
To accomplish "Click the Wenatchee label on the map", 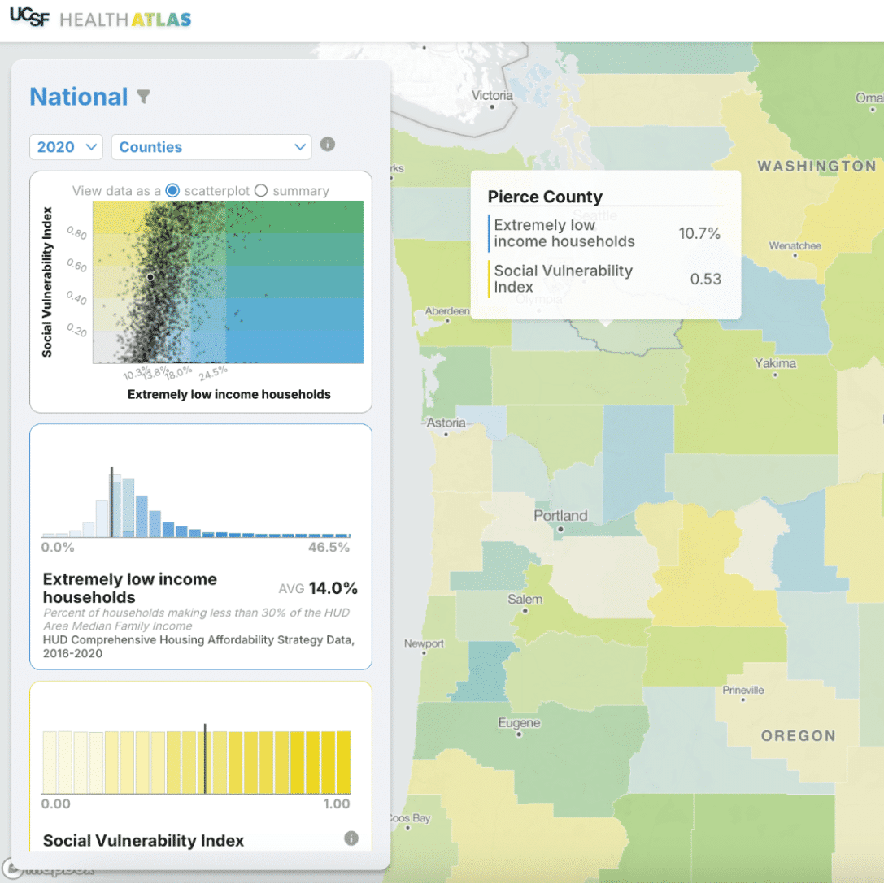I will 795,246.
